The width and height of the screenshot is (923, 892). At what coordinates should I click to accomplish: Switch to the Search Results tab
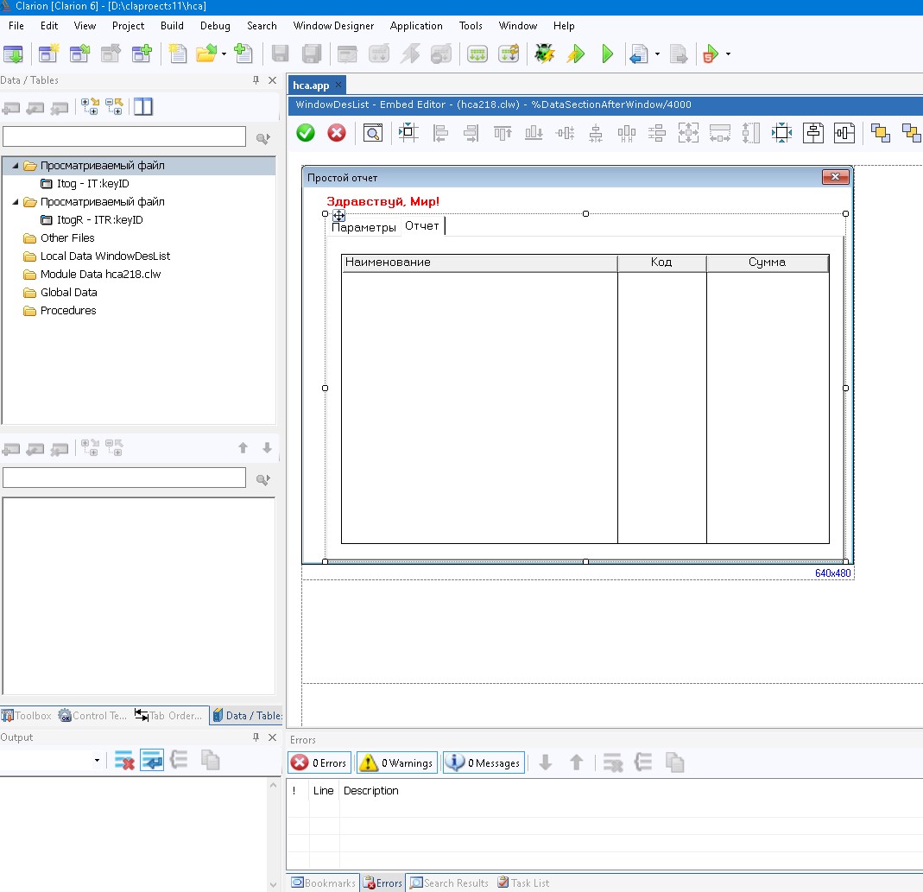pos(449,883)
